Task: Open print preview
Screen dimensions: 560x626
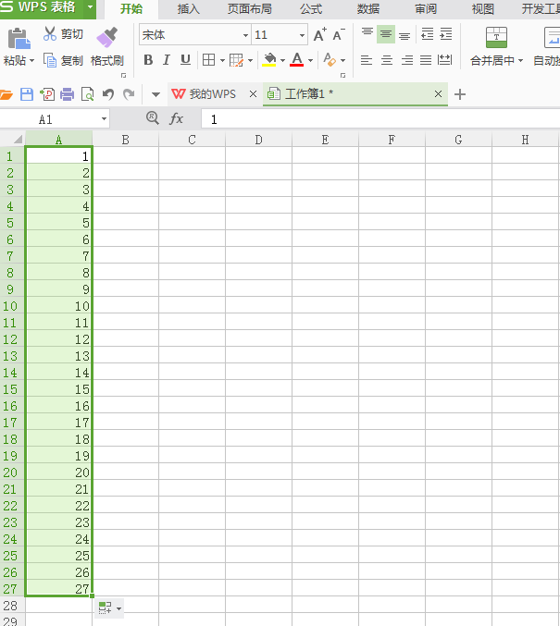Action: (88, 94)
